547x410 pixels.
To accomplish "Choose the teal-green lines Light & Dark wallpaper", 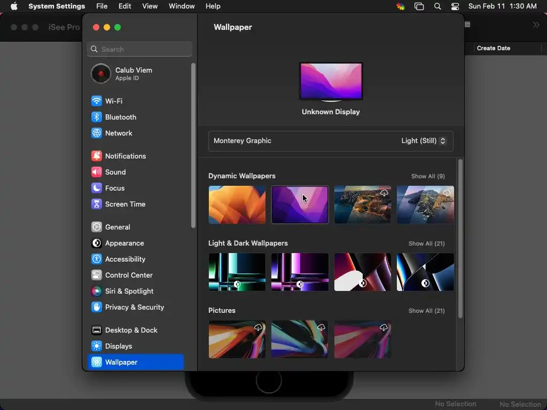I will tap(237, 272).
